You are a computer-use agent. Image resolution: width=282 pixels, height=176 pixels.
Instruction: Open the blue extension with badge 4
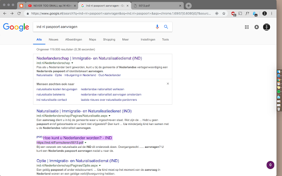(255, 14)
